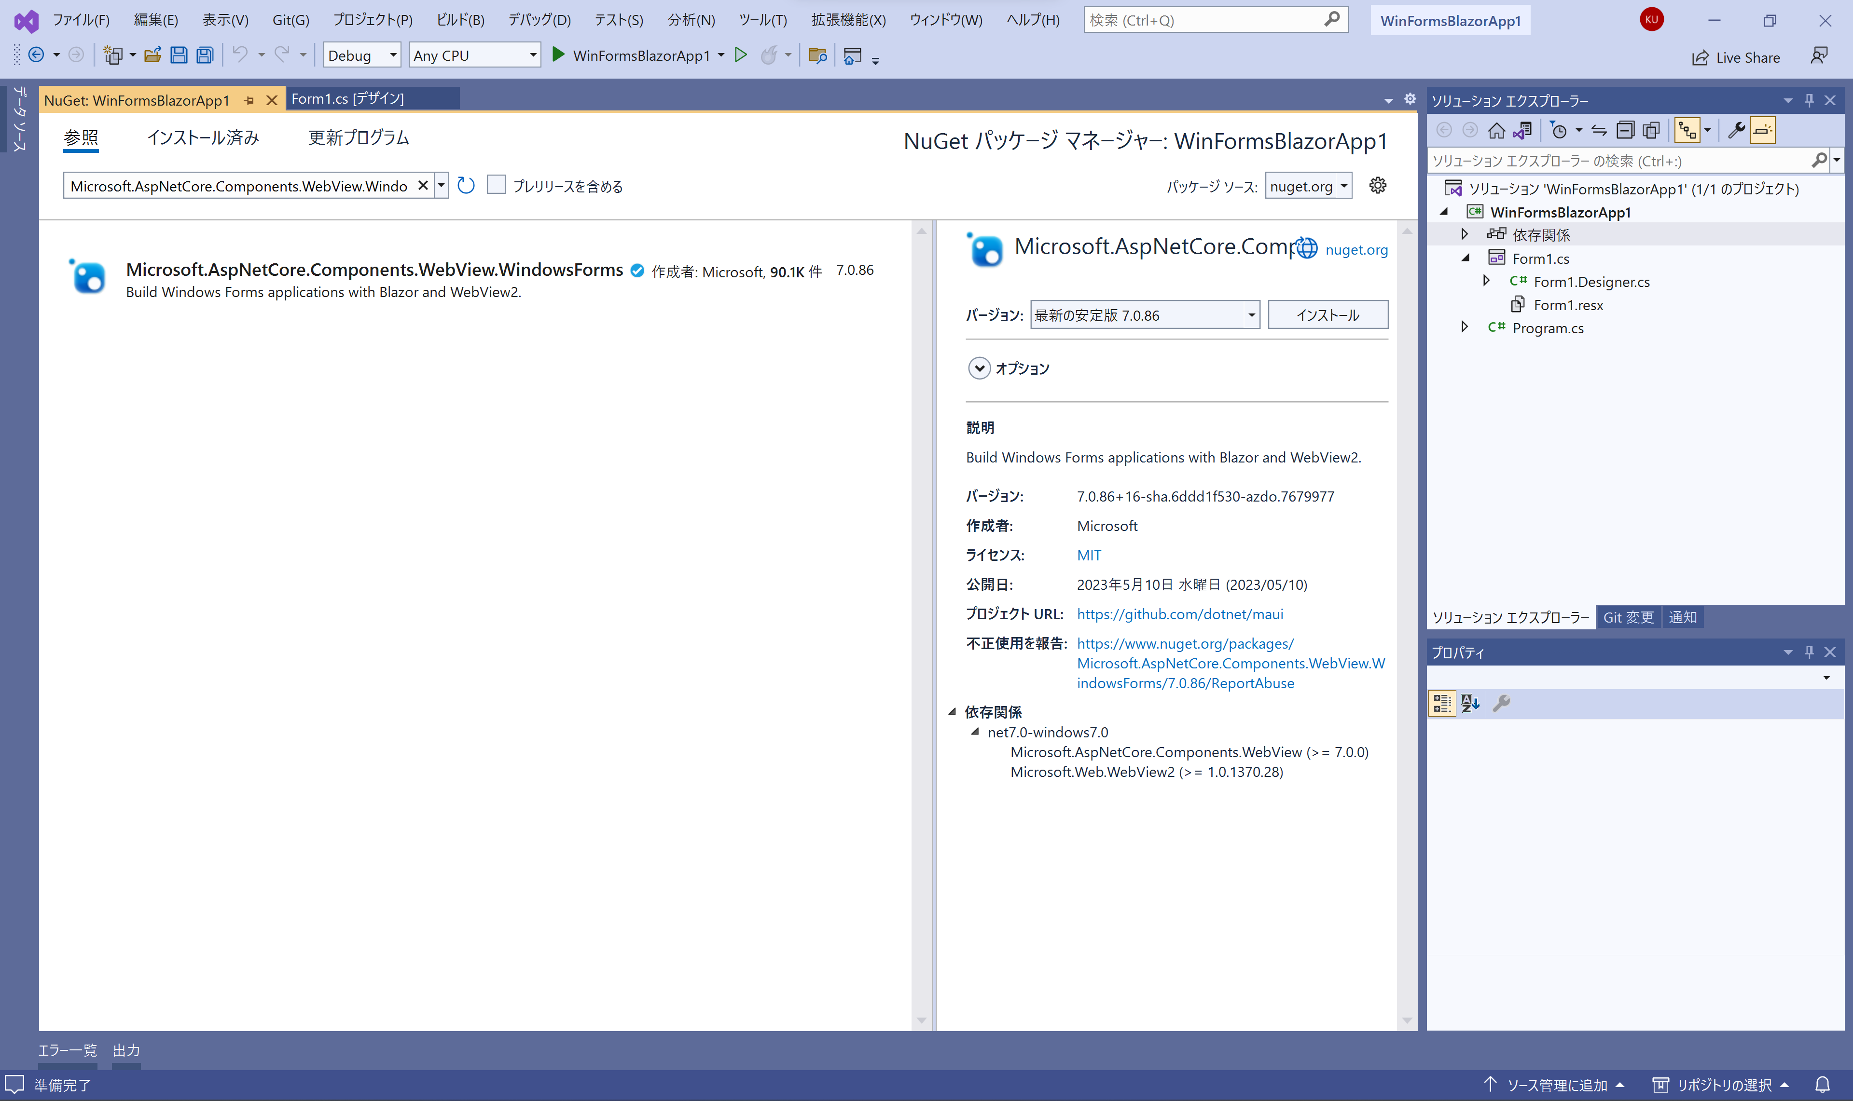Click alphabetical sort icon in Properties panel

click(1470, 703)
